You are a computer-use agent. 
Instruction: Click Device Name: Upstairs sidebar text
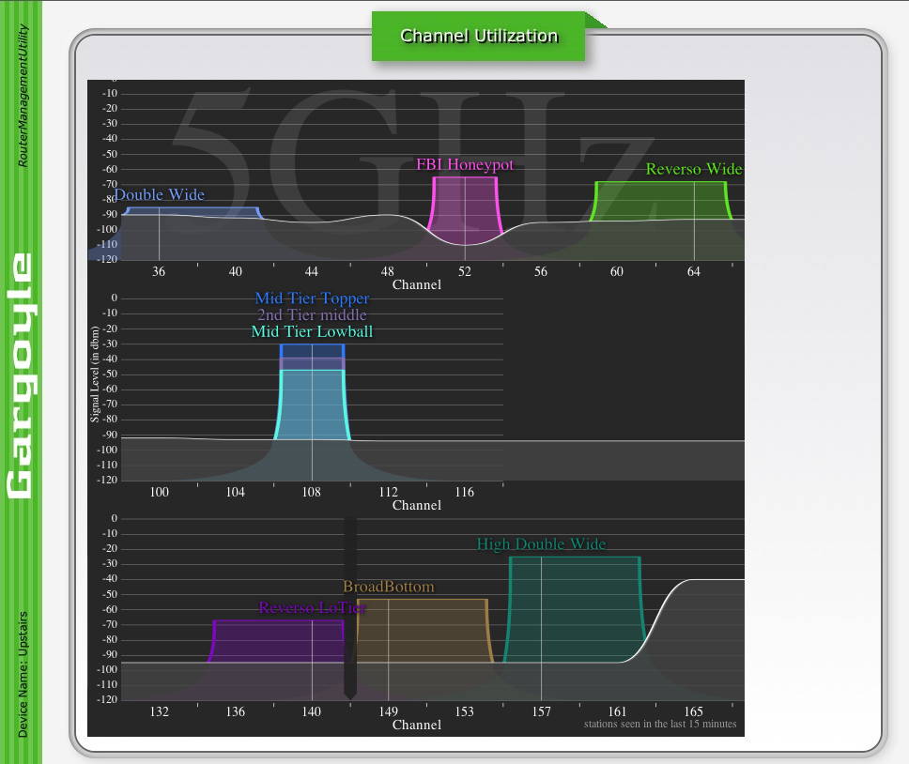[23, 675]
